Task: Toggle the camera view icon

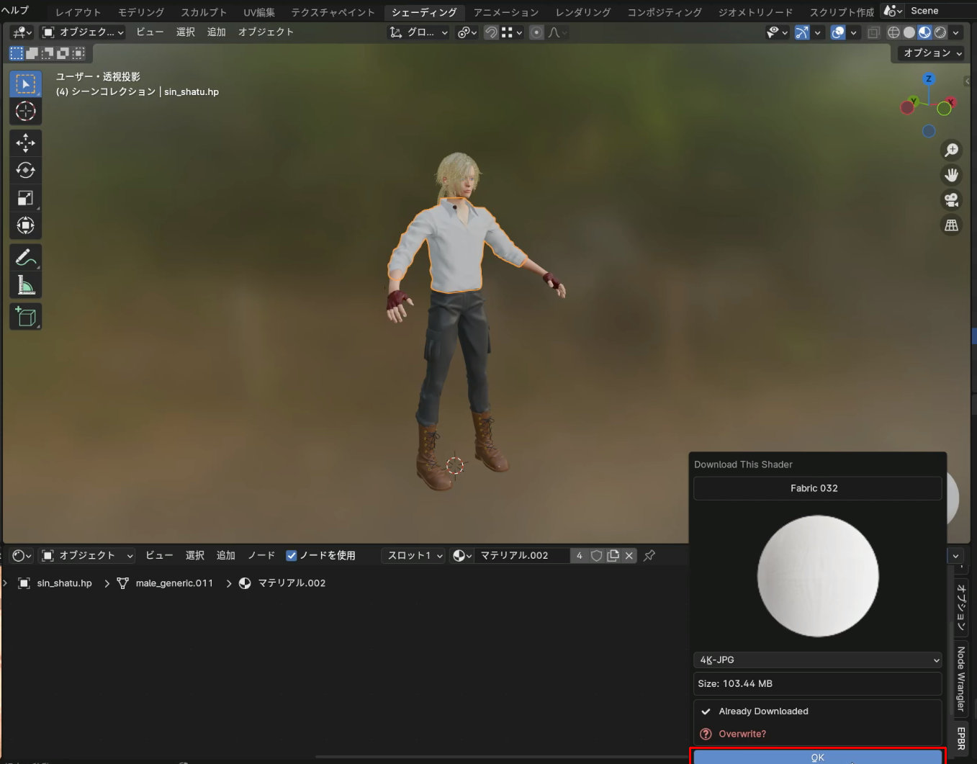Action: click(x=952, y=200)
